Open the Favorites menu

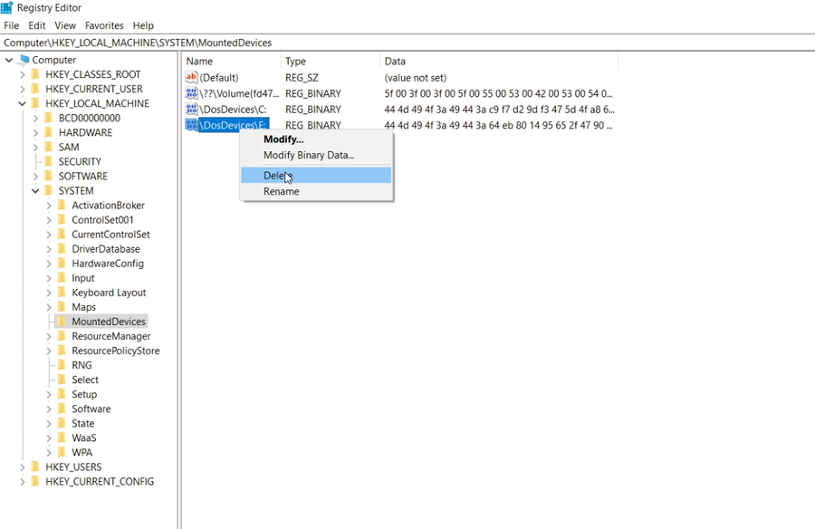[104, 25]
